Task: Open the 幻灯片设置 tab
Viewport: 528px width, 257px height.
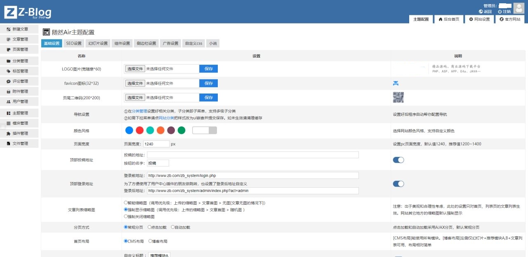Action: 98,43
